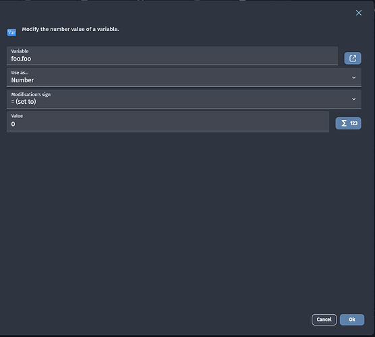Open the = (set to) dropdown
Screen dimensions: 375x337
(x=184, y=99)
